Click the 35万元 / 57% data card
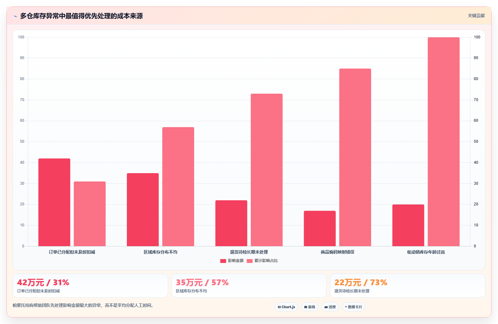The height and width of the screenshot is (324, 498). click(x=249, y=286)
